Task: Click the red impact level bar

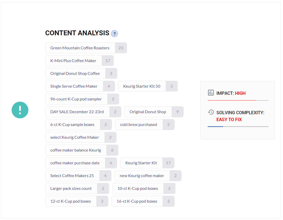Action: coord(232,100)
